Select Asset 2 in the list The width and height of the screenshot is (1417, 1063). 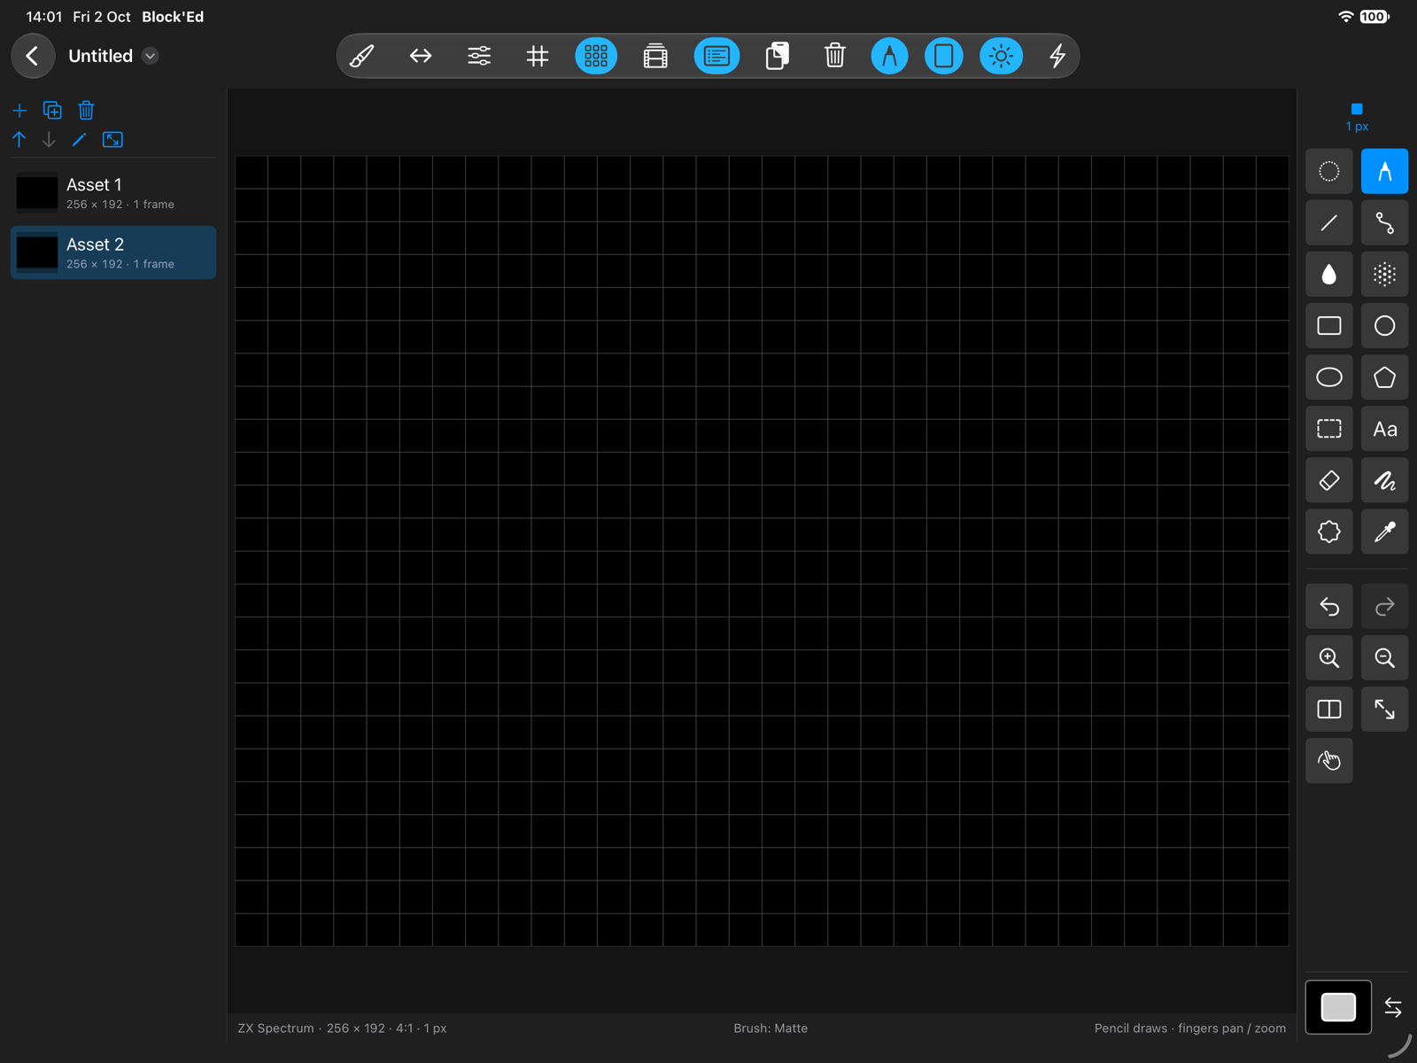click(x=113, y=252)
